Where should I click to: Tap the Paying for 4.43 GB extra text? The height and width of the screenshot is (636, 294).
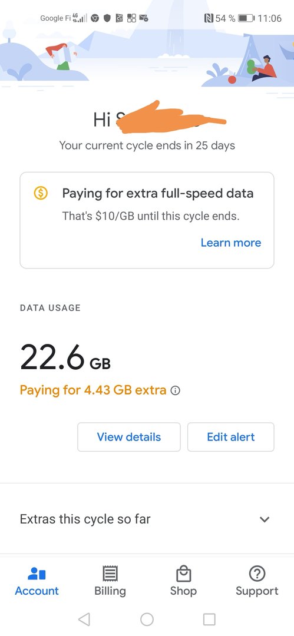[93, 390]
